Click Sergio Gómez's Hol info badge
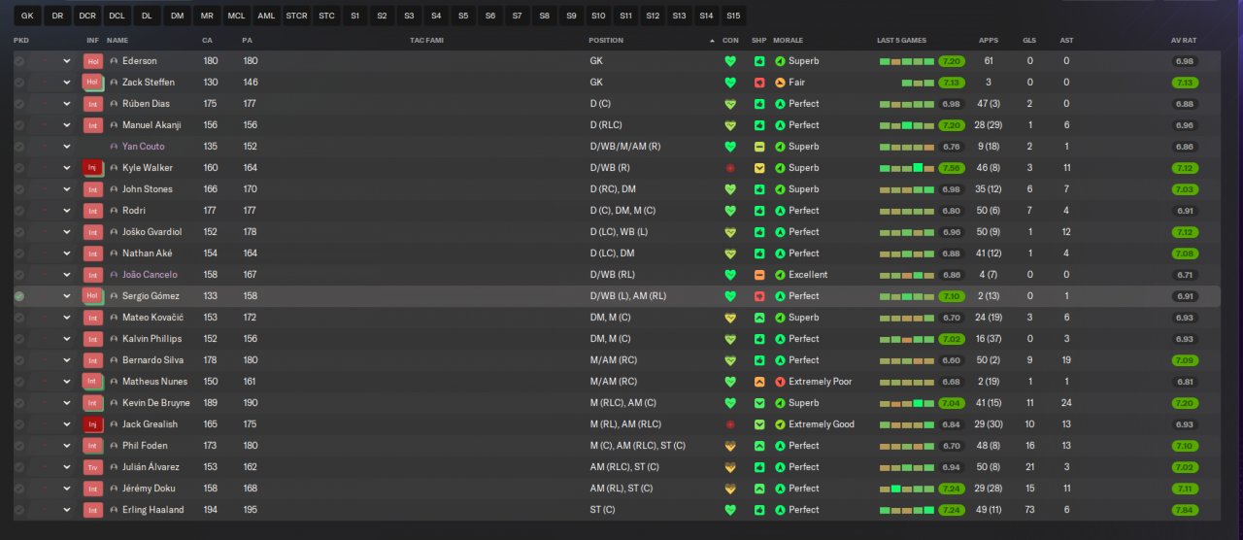The image size is (1243, 540). (x=93, y=296)
